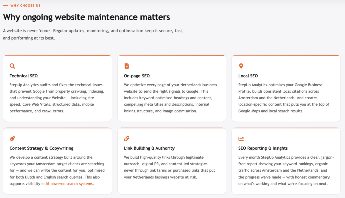Click the magnifying glass icon on Technical SEO card

[x=12, y=66]
